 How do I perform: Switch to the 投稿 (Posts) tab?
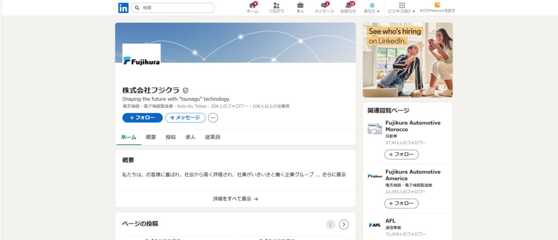click(x=171, y=137)
